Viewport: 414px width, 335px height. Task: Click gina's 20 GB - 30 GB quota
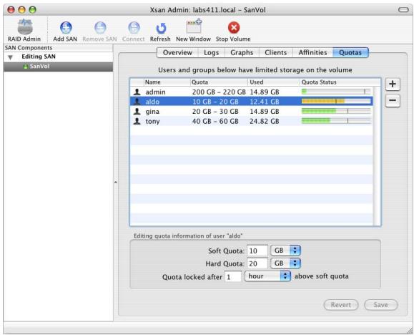pos(215,112)
